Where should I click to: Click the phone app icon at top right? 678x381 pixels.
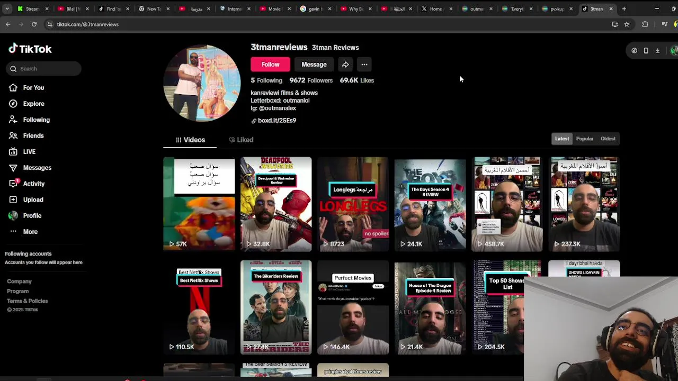pos(646,51)
